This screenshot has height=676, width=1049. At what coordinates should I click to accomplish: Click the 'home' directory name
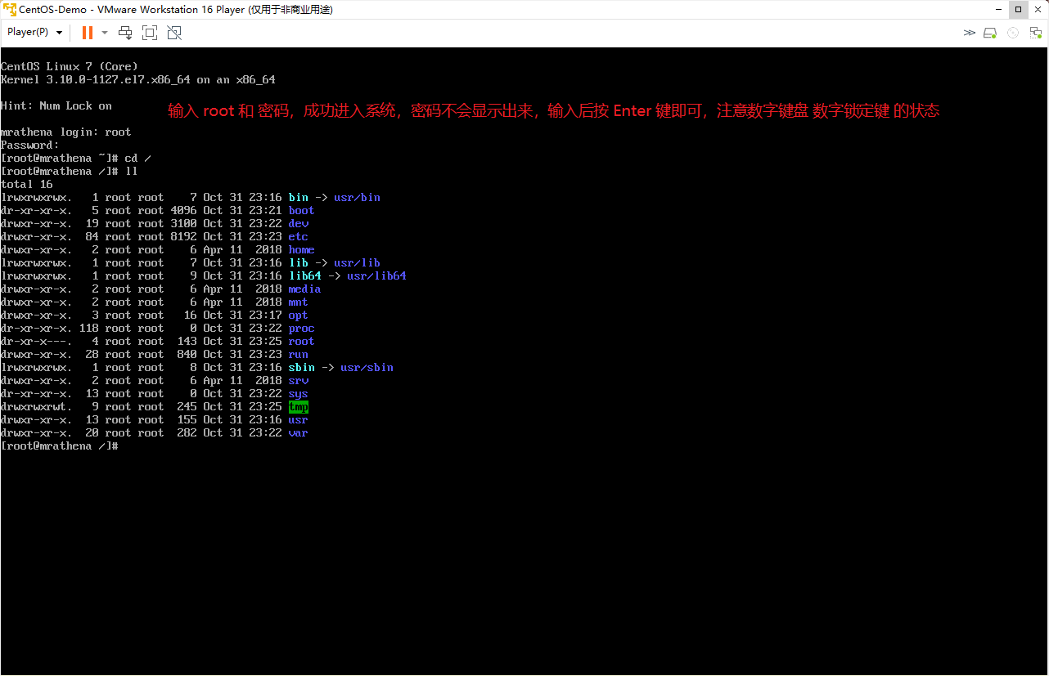tap(302, 249)
